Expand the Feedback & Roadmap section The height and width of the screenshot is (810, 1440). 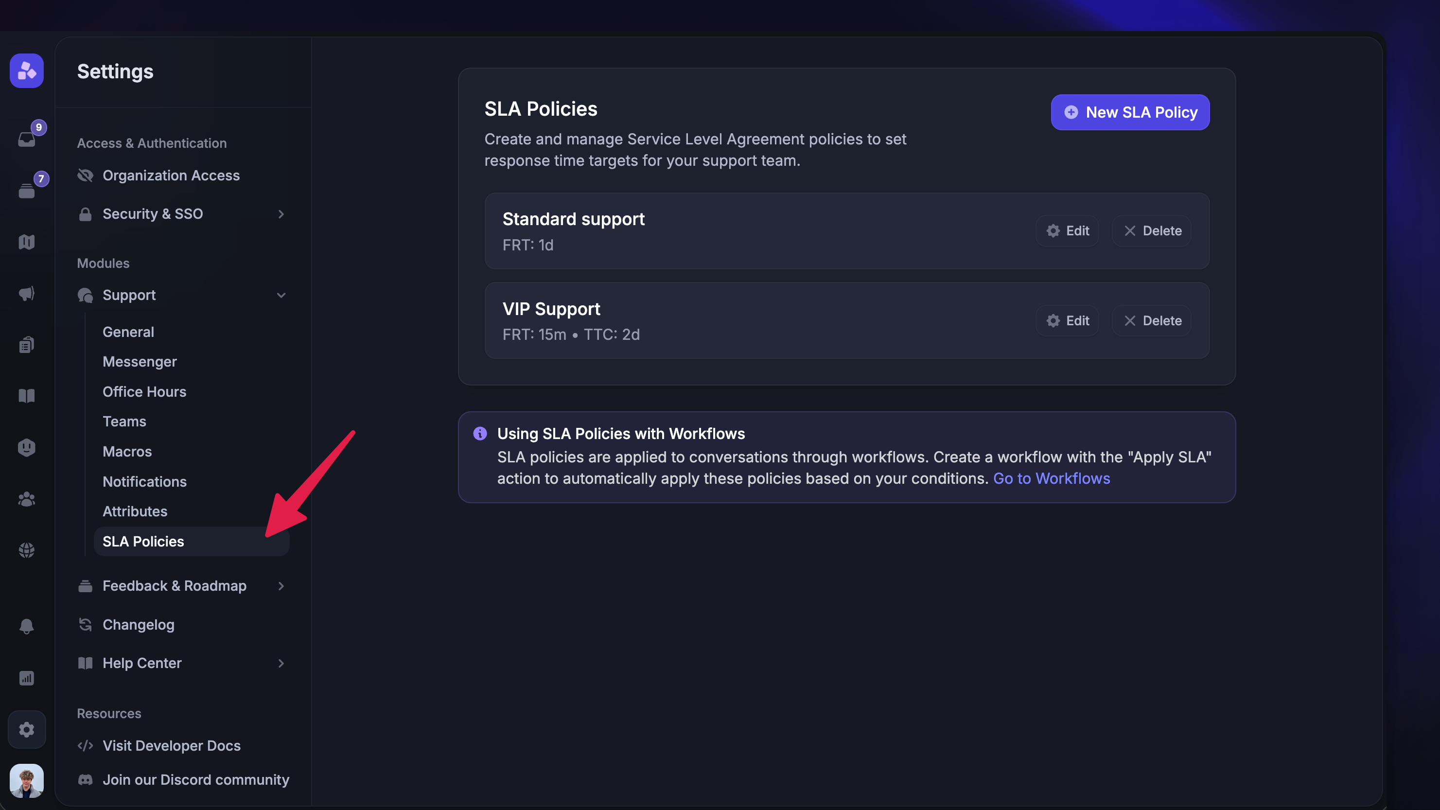pyautogui.click(x=281, y=586)
